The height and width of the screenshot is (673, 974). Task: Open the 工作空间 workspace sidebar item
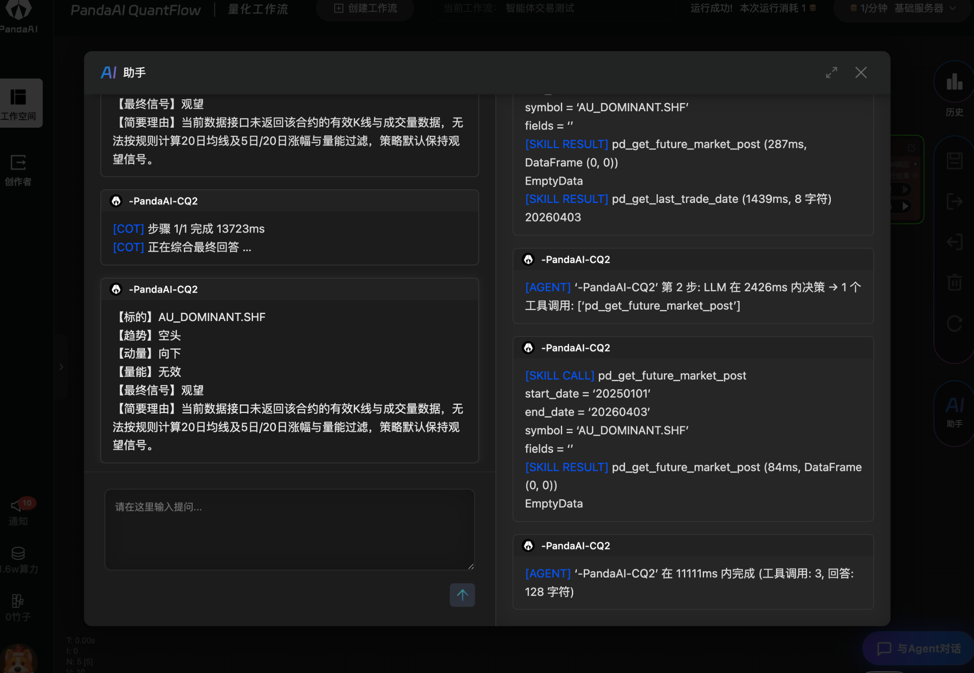pos(19,104)
